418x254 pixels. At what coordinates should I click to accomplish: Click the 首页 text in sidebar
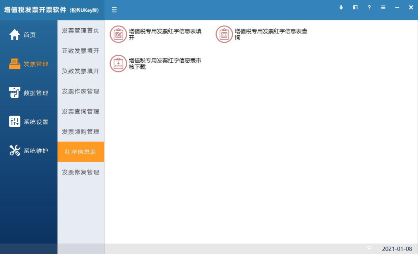point(29,35)
